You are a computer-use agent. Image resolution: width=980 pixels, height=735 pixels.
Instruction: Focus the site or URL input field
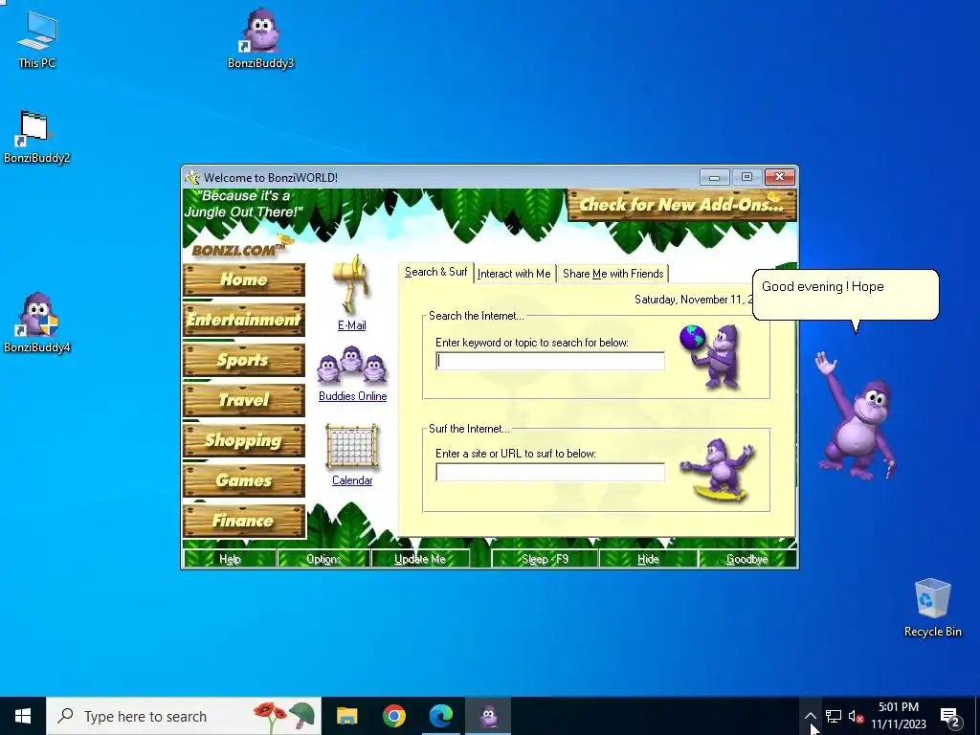pyautogui.click(x=550, y=472)
